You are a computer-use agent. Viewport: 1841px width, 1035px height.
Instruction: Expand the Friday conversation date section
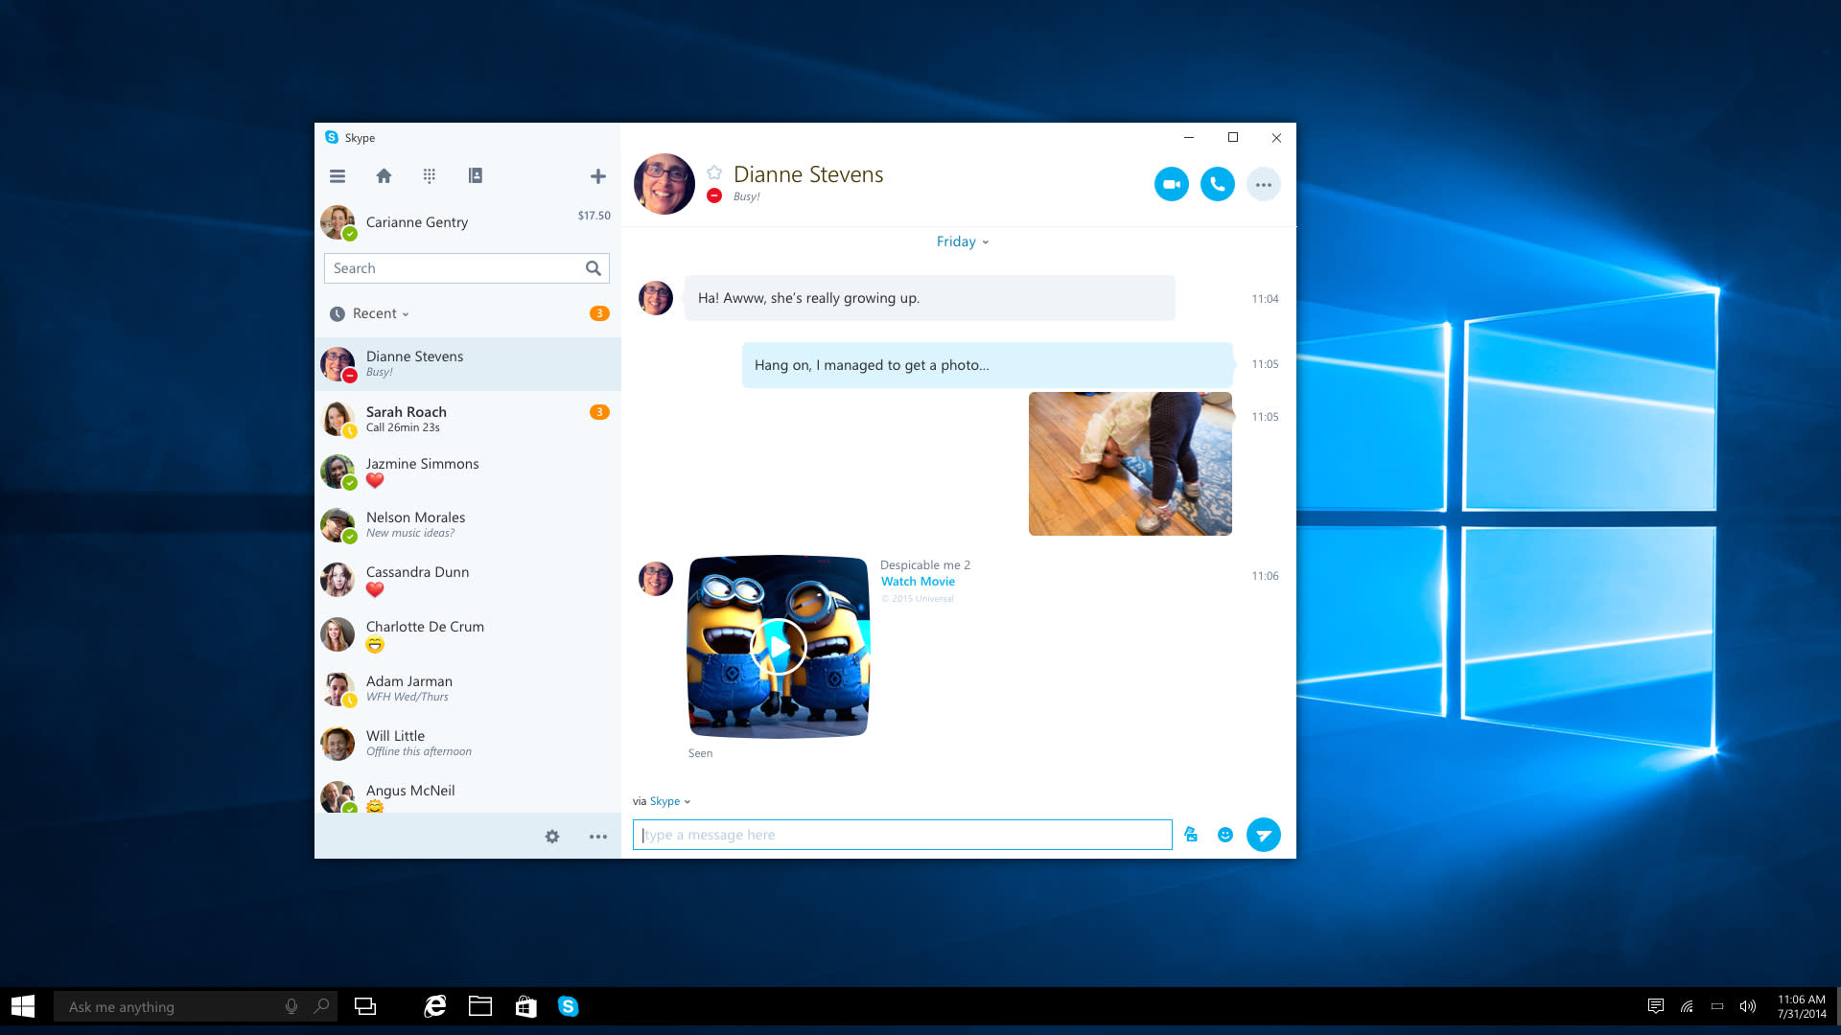click(x=963, y=241)
